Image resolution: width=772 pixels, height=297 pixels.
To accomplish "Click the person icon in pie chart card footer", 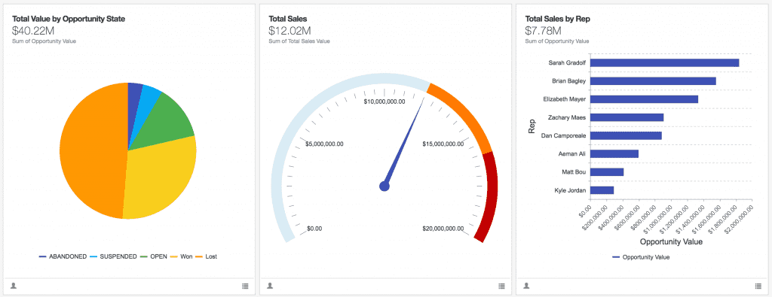I will tap(14, 285).
